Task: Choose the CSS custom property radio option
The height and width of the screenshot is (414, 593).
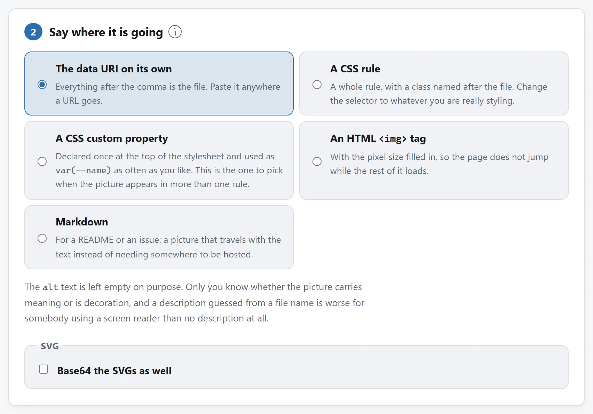Action: [x=42, y=161]
